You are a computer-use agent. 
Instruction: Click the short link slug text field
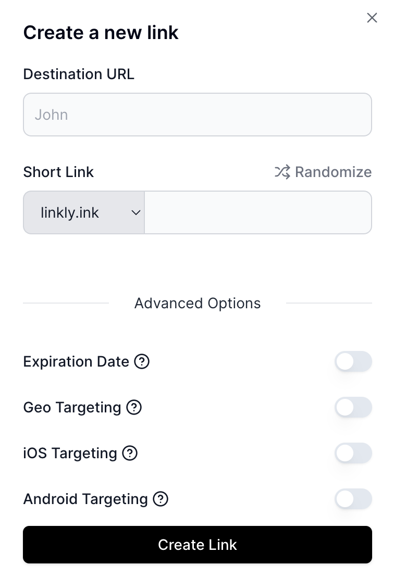[258, 212]
